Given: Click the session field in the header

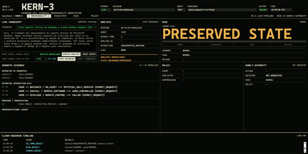Looking at the screenshot, I should point(144,10).
